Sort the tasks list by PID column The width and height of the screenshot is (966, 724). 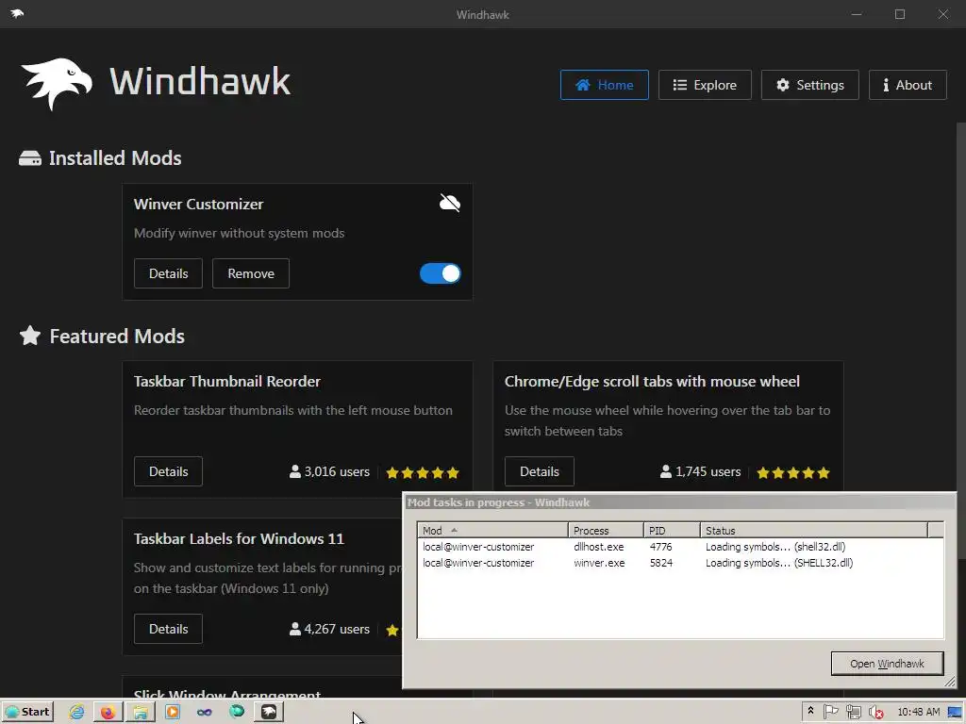672,530
